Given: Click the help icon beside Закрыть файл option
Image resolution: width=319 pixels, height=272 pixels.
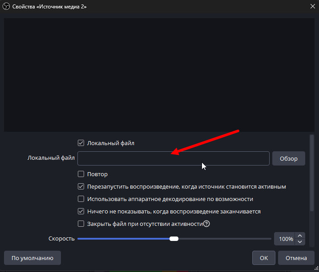Looking at the screenshot, I should click(206, 224).
